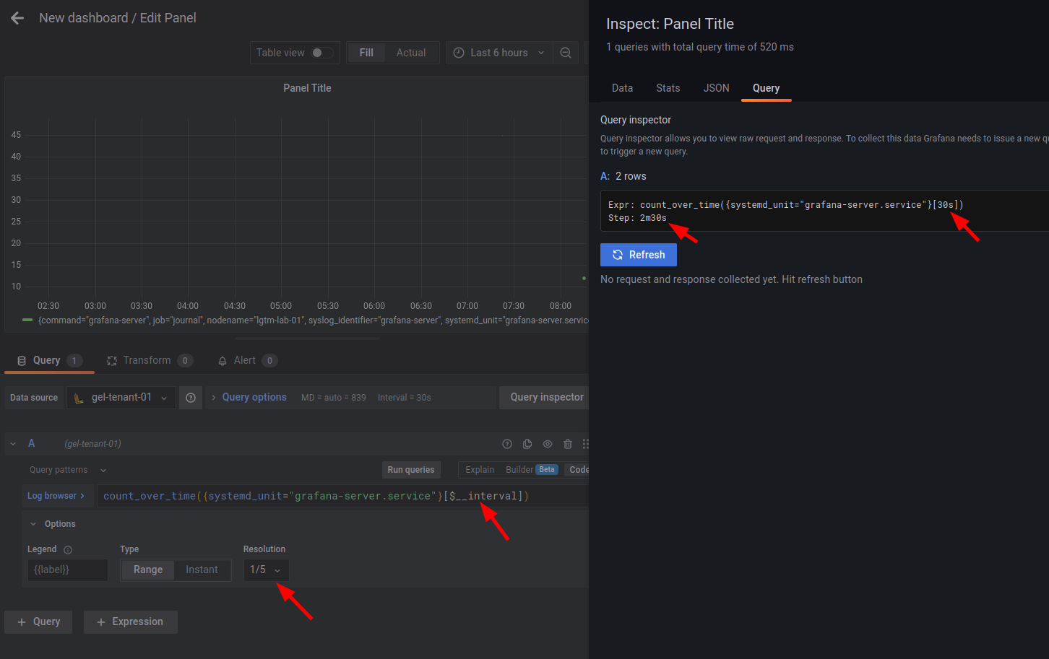Open the Resolution 1/5 dropdown
Image resolution: width=1049 pixels, height=659 pixels.
[x=266, y=569]
